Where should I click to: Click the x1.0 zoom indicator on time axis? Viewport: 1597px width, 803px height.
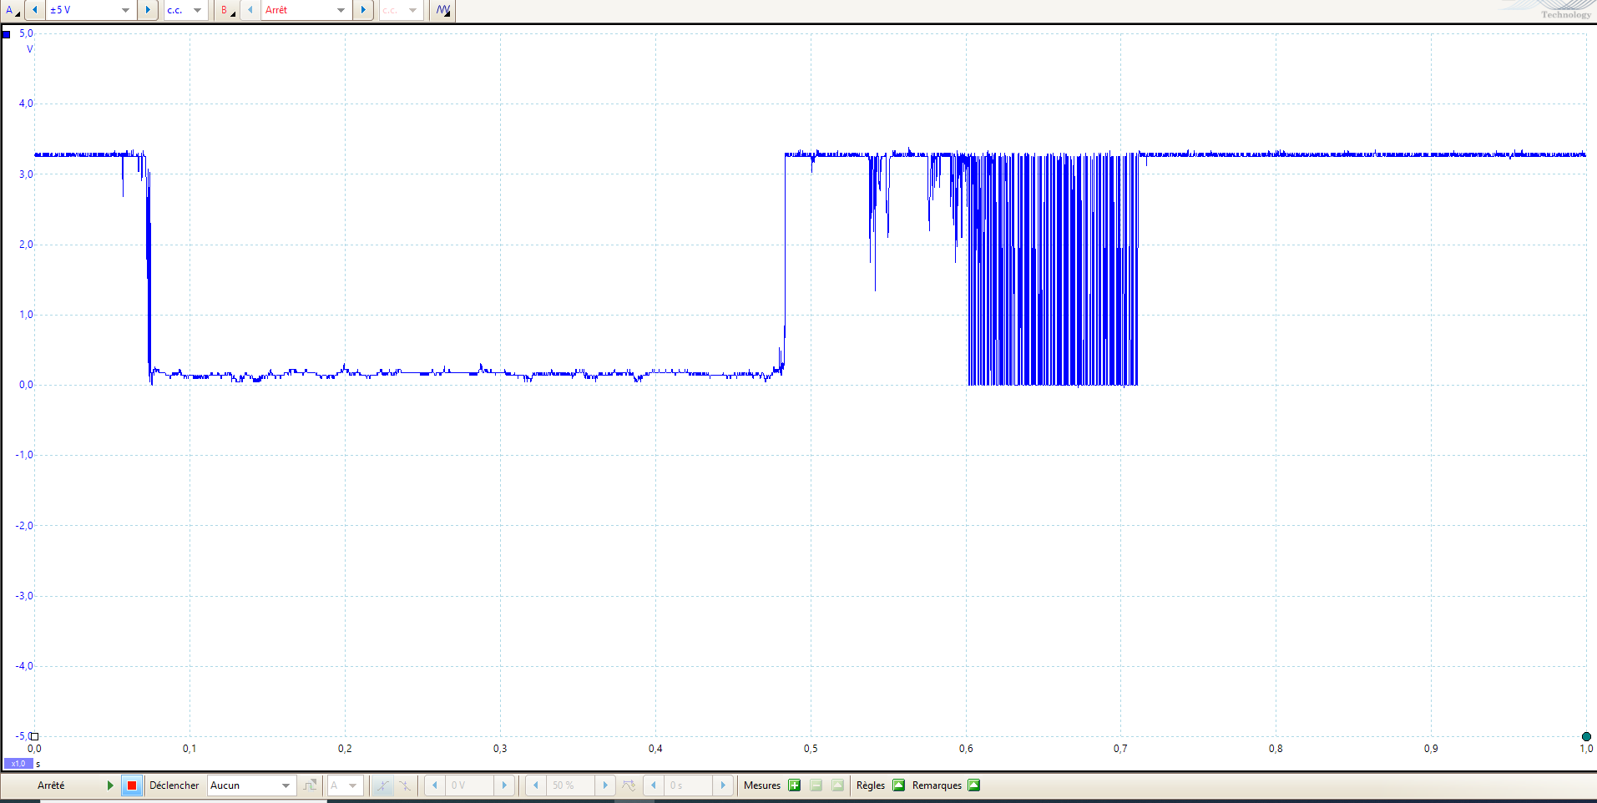[18, 763]
